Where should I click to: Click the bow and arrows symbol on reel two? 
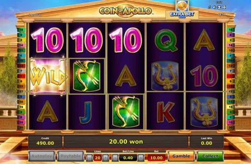click(x=87, y=76)
